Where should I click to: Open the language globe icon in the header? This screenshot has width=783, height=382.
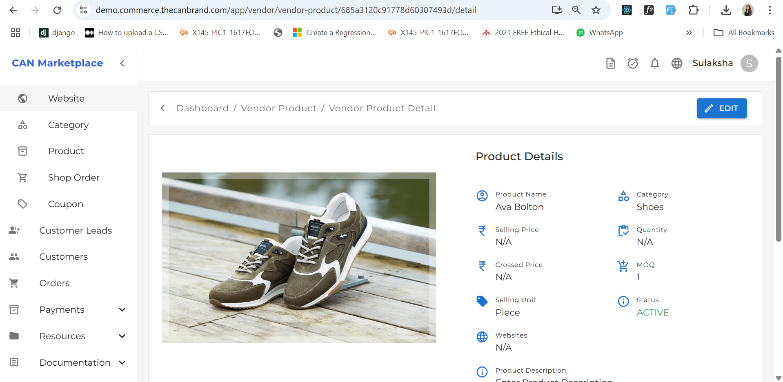[676, 63]
